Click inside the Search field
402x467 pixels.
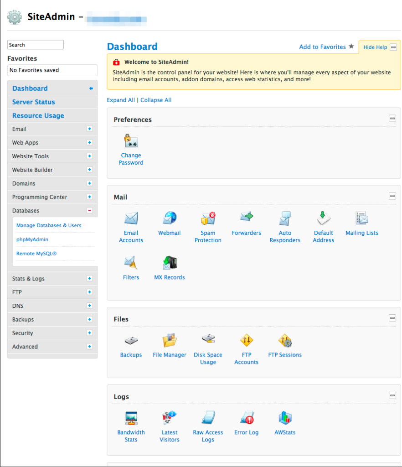[x=35, y=44]
